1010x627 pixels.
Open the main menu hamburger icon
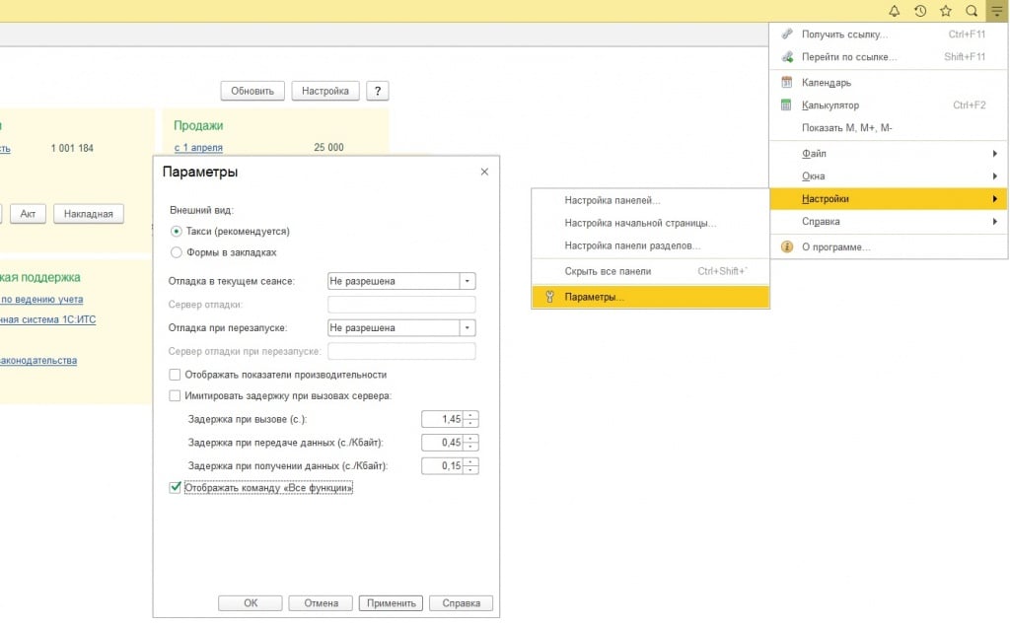(x=997, y=11)
